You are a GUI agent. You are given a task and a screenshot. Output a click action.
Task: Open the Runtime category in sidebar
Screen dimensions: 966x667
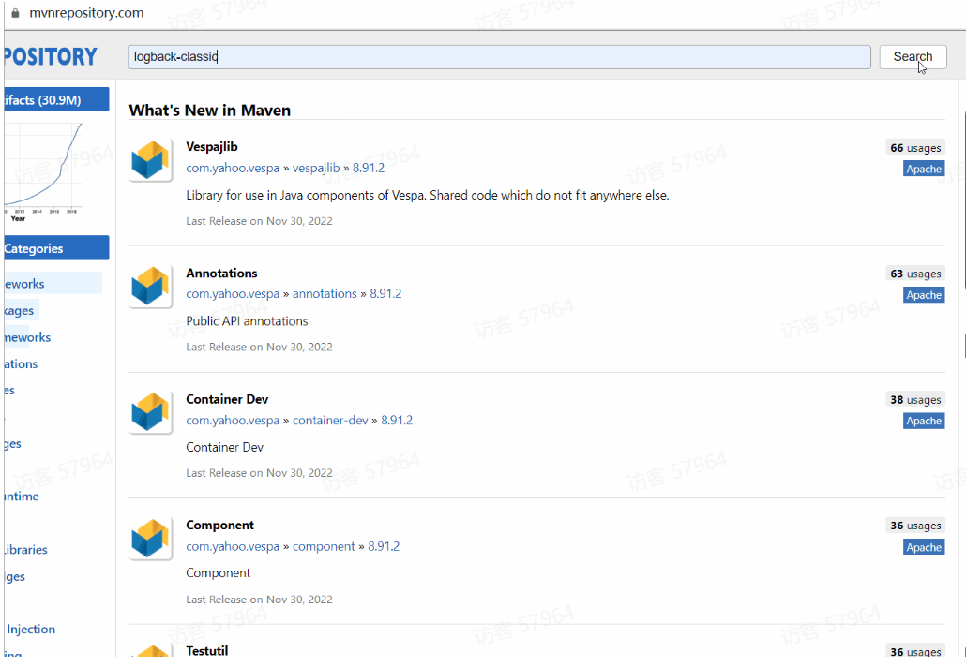click(x=23, y=497)
